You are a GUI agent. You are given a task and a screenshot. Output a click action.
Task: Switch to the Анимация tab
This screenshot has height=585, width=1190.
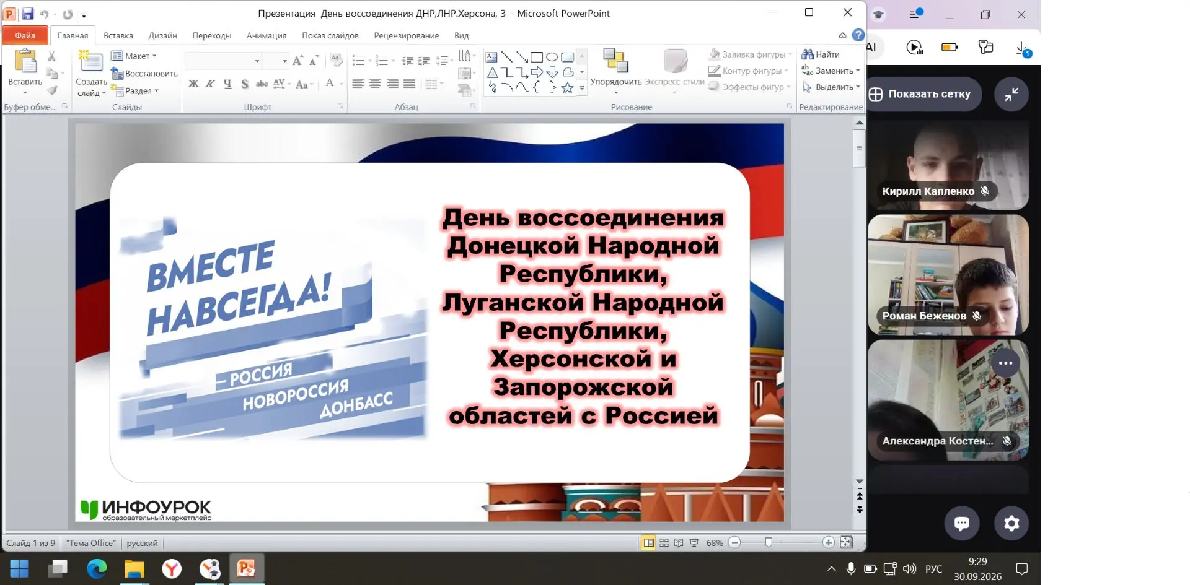point(267,35)
